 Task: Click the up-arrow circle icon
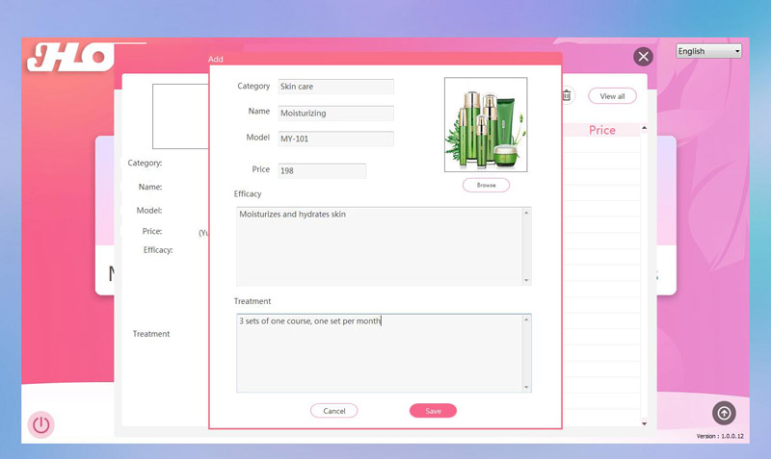tap(724, 413)
